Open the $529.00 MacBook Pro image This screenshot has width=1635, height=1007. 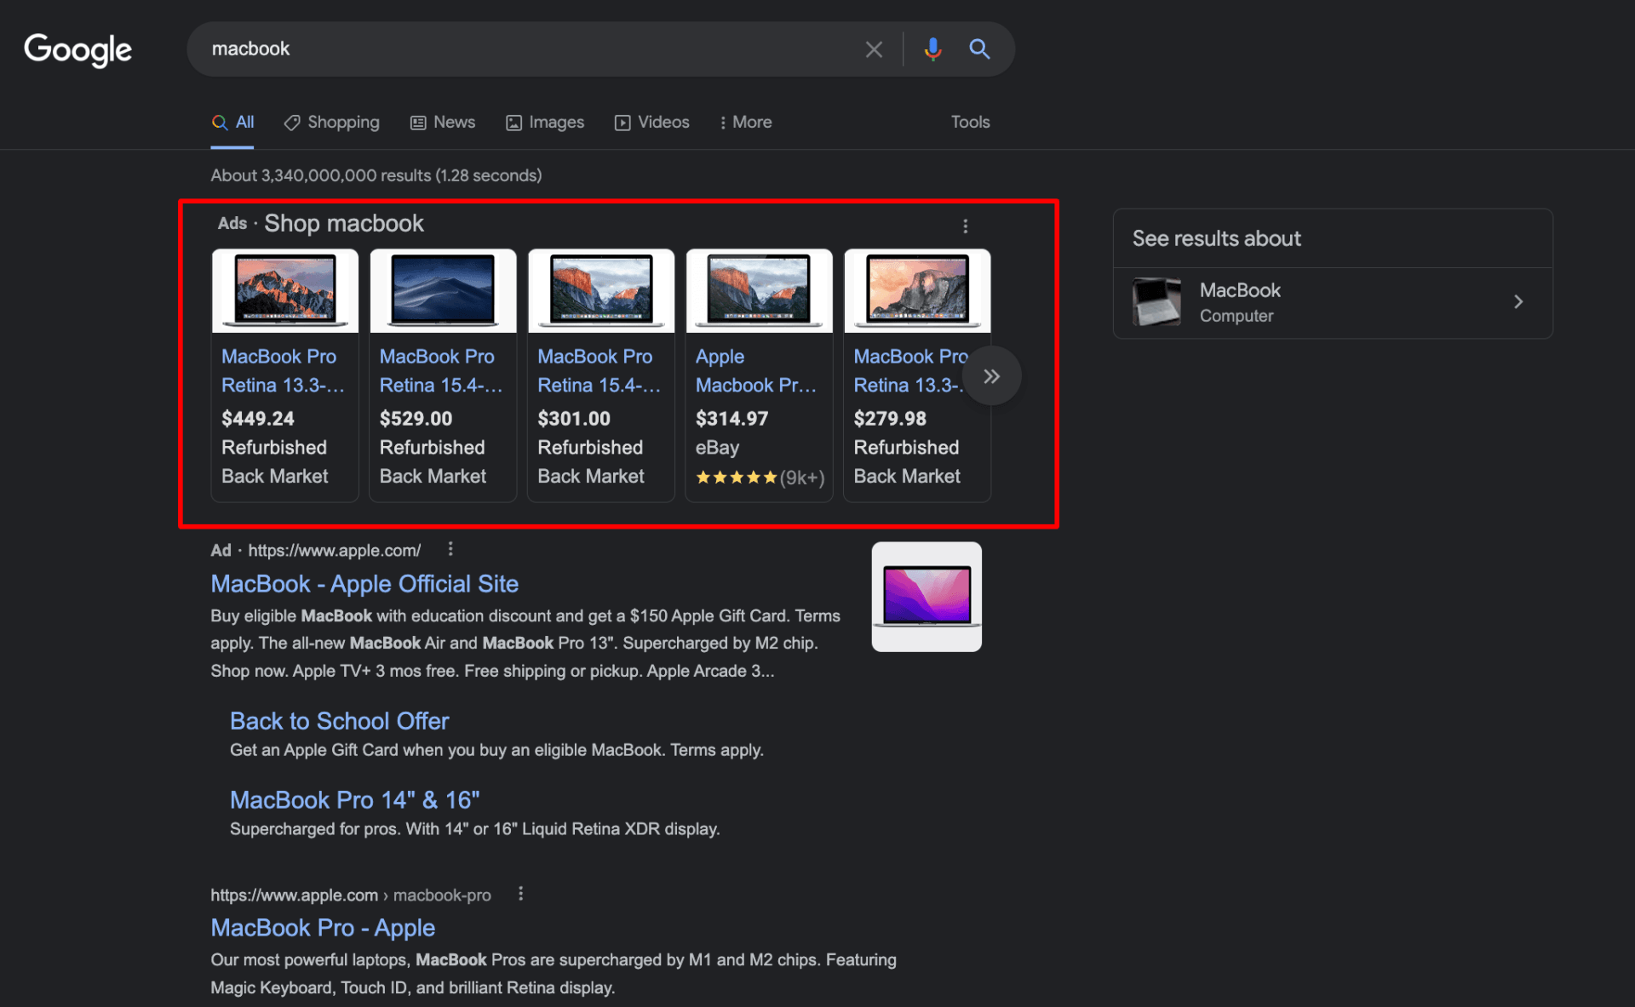tap(443, 291)
